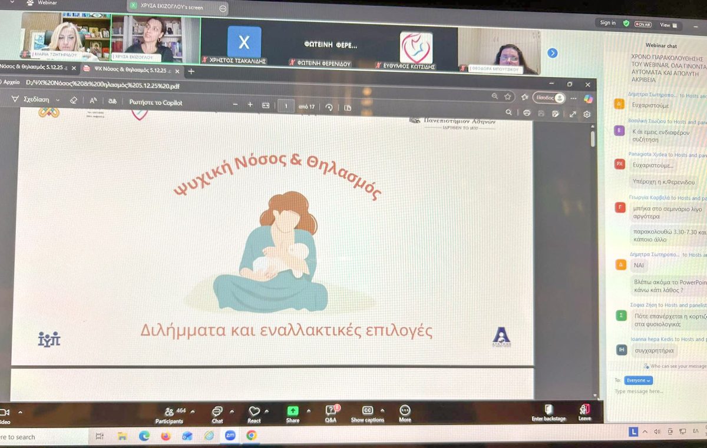Open the Q&A panel
The width and height of the screenshot is (707, 448).
331,411
